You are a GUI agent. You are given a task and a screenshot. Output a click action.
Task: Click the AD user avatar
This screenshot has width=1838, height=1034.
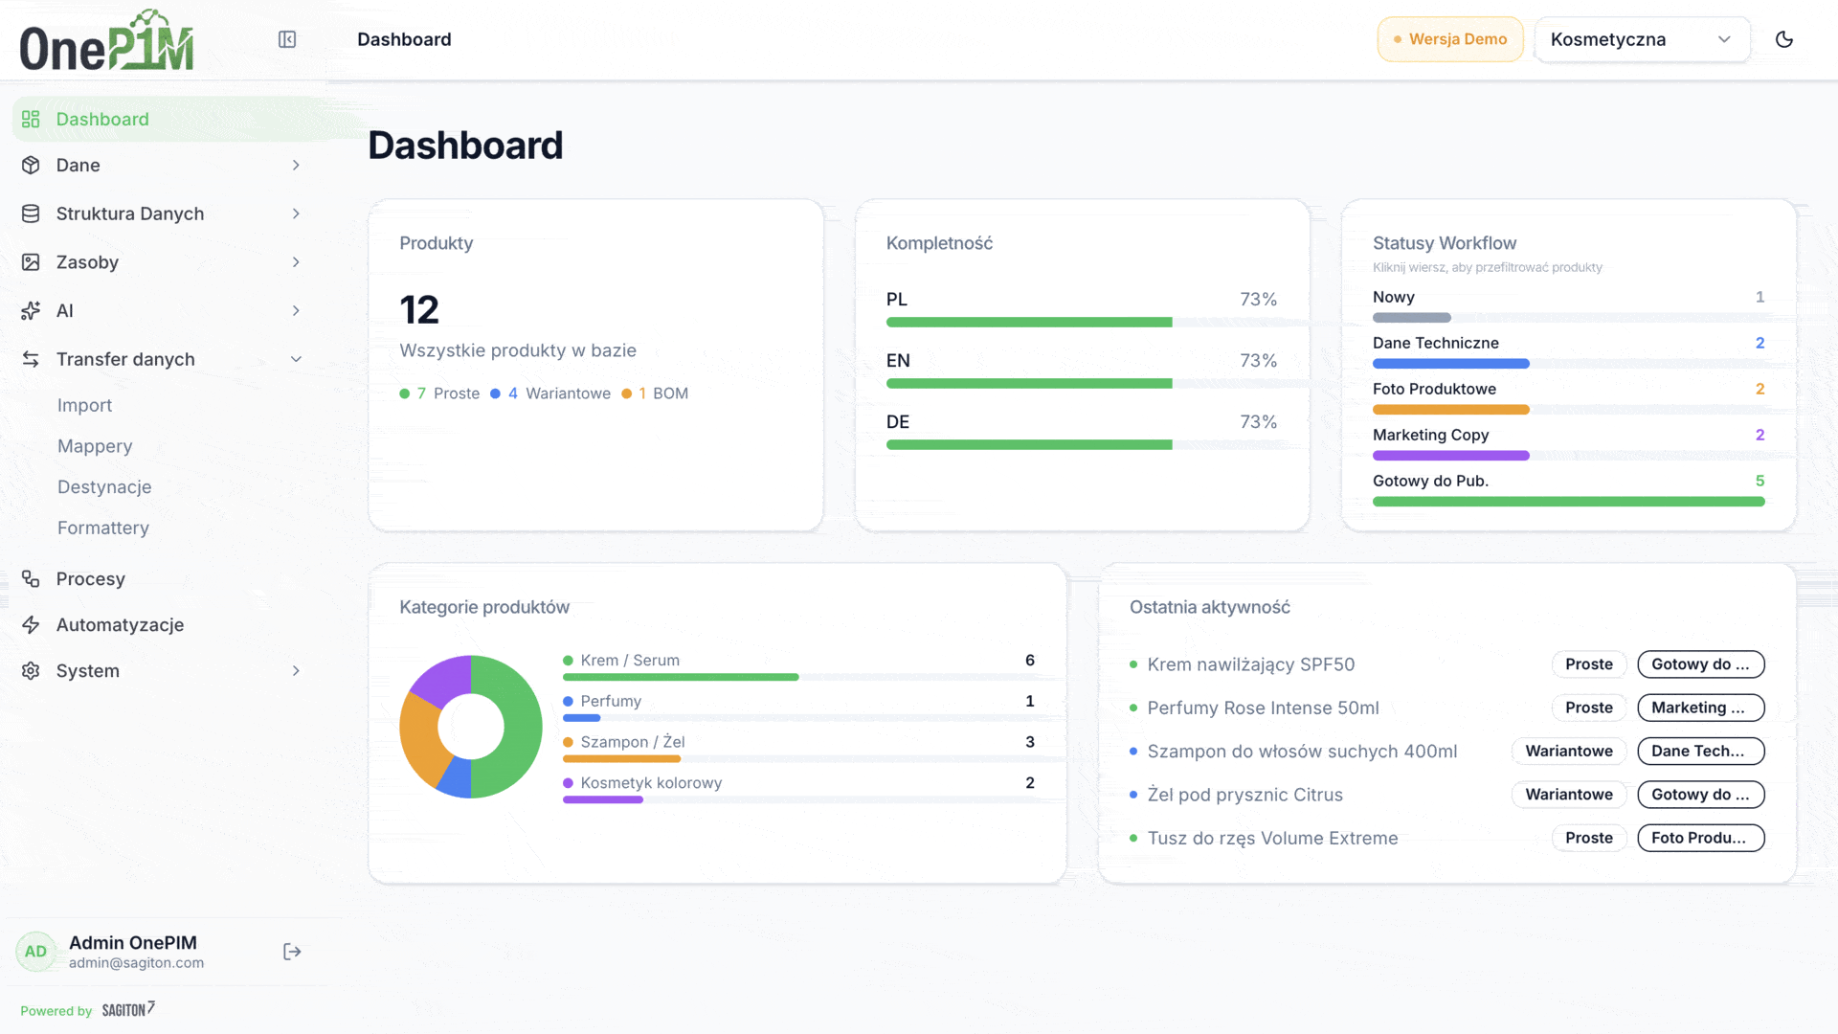click(x=35, y=952)
